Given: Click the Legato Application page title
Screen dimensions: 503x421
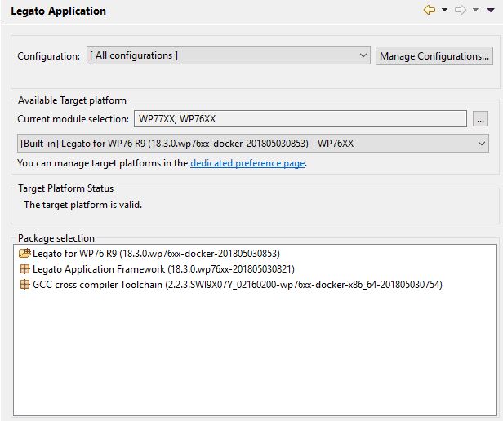Looking at the screenshot, I should tap(59, 11).
